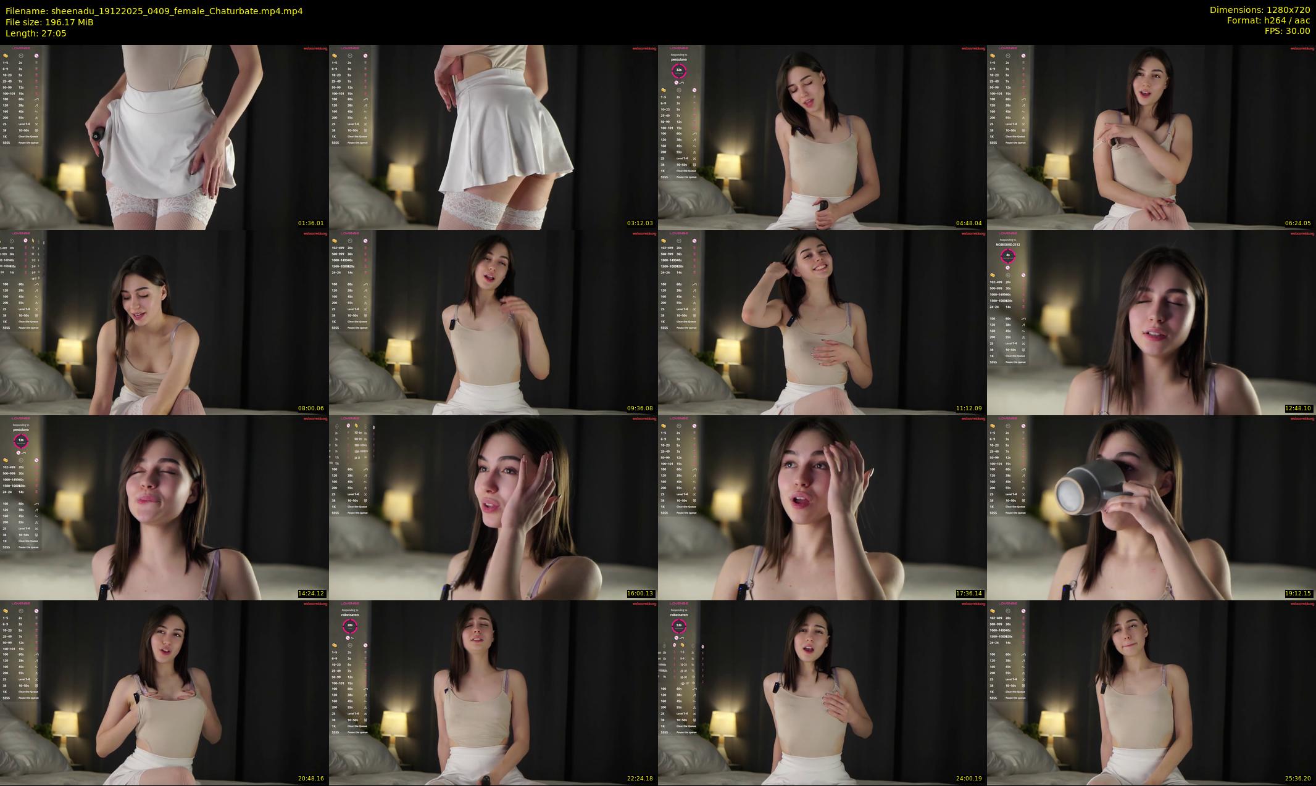Open the thumbnail stamped 20:48.16
The image size is (1316, 786).
164,692
